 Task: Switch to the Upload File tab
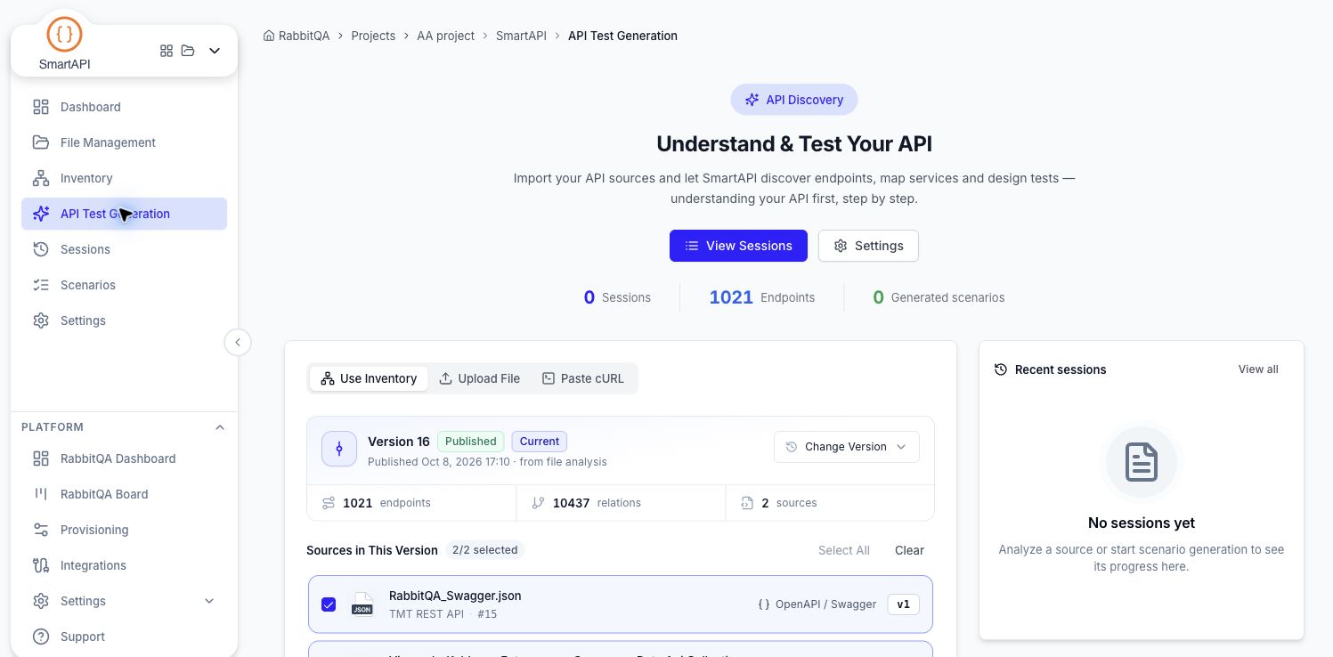[x=479, y=378]
